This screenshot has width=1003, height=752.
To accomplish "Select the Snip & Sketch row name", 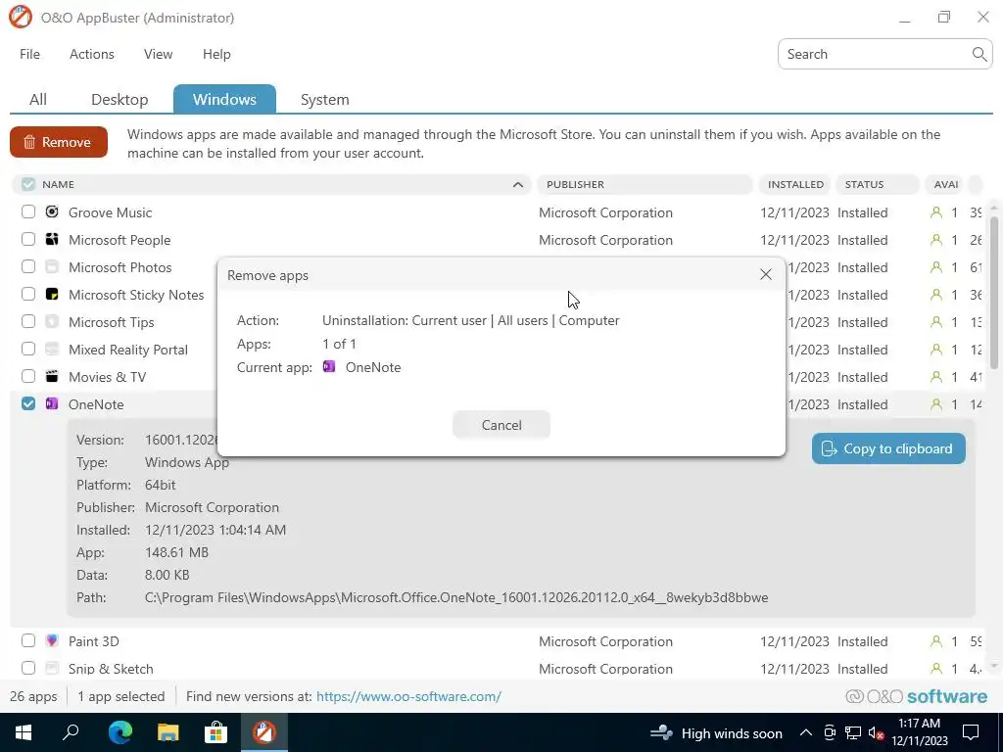I will (x=111, y=669).
